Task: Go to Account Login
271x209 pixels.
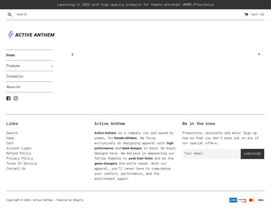Action: pyautogui.click(x=19, y=148)
